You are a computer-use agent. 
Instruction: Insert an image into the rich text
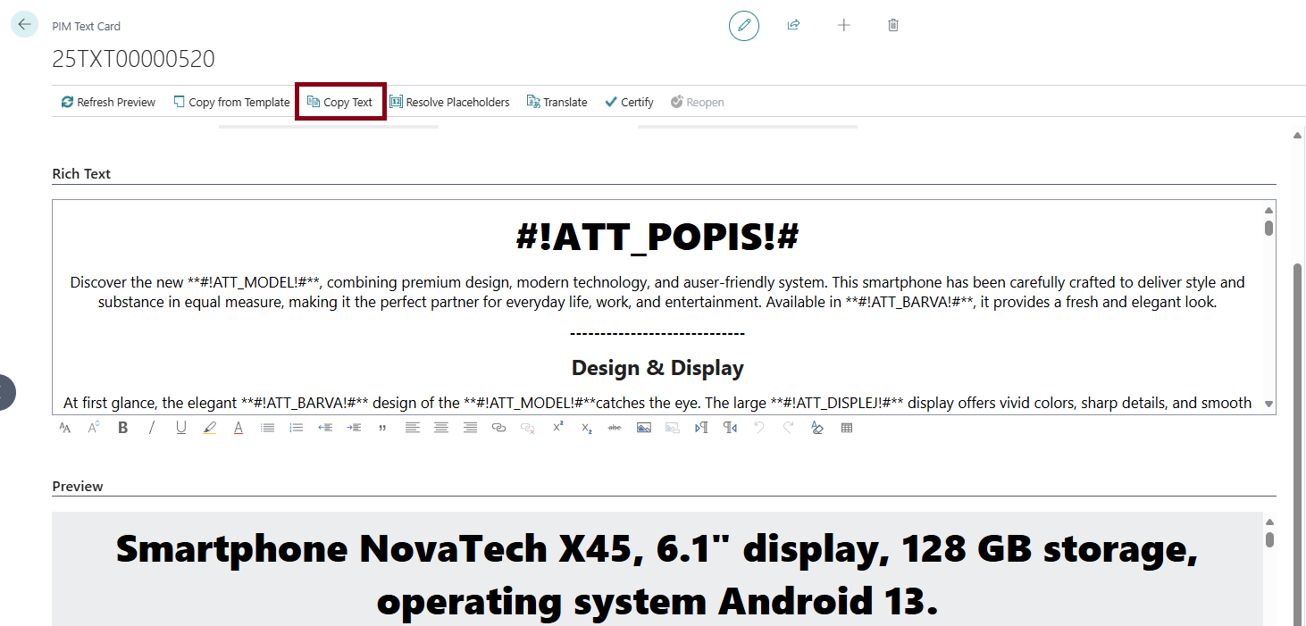point(643,427)
